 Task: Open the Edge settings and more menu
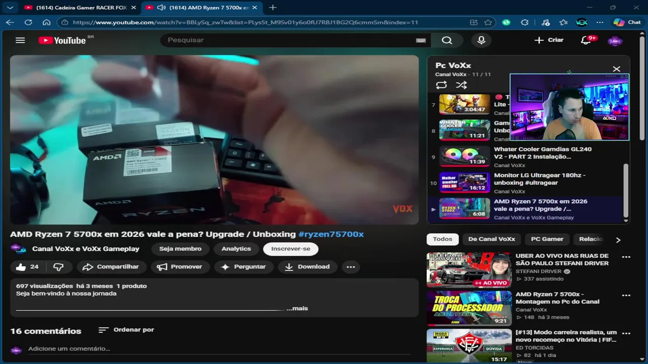click(x=600, y=22)
